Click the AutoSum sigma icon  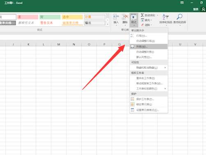click(142, 15)
